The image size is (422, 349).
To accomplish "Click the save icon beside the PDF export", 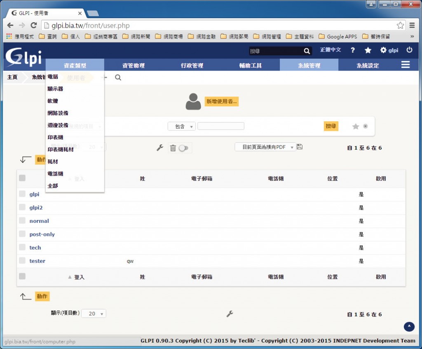I will pyautogui.click(x=300, y=147).
